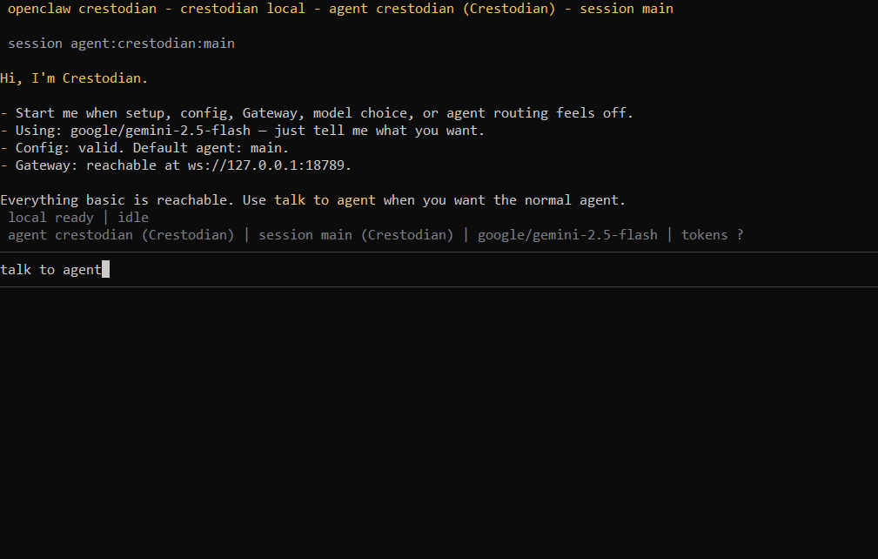Click "agent crestodian (Crestodian)" in status bar
Image resolution: width=878 pixels, height=559 pixels.
[x=121, y=235]
